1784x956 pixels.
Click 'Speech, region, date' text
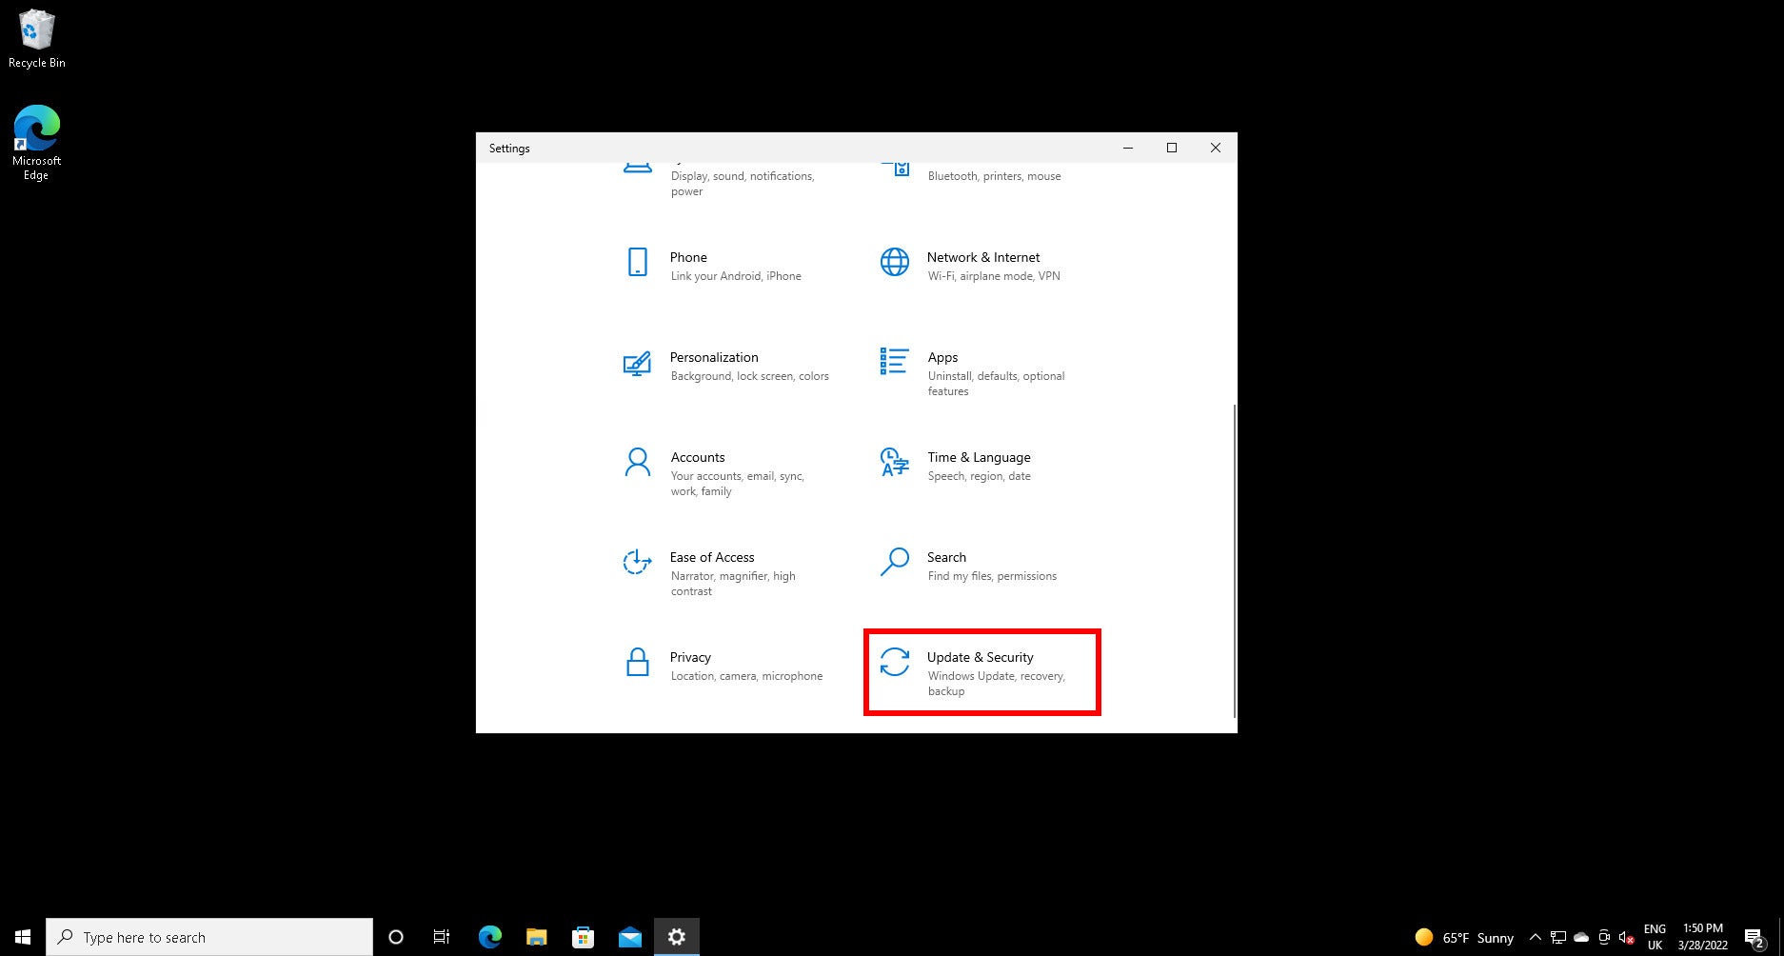click(979, 476)
